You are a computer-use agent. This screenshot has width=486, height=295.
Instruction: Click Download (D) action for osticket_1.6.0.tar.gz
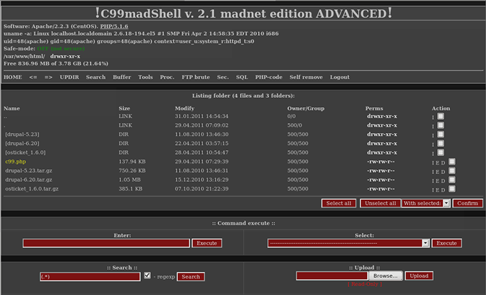443,190
